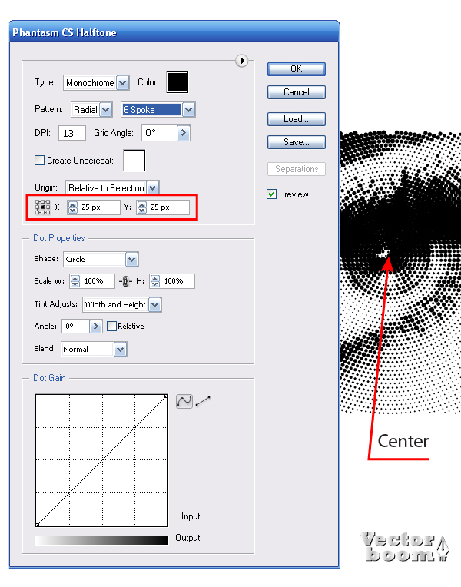
Task: Click the Scale W percentage field
Action: (x=98, y=281)
